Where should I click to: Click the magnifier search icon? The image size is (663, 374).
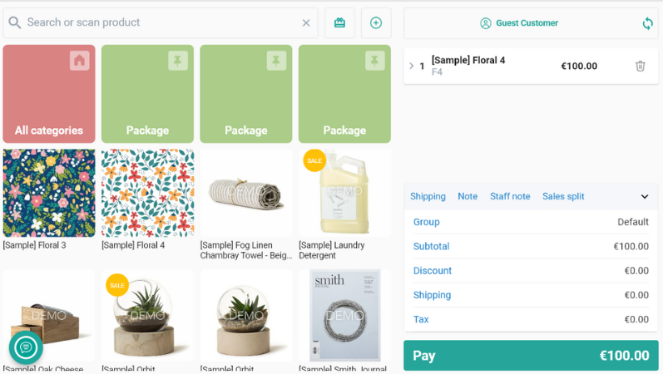pos(14,22)
